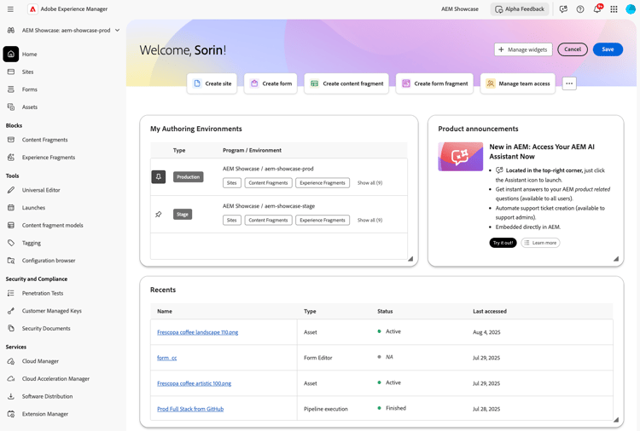Click the Adobe logo icon

pyautogui.click(x=32, y=9)
